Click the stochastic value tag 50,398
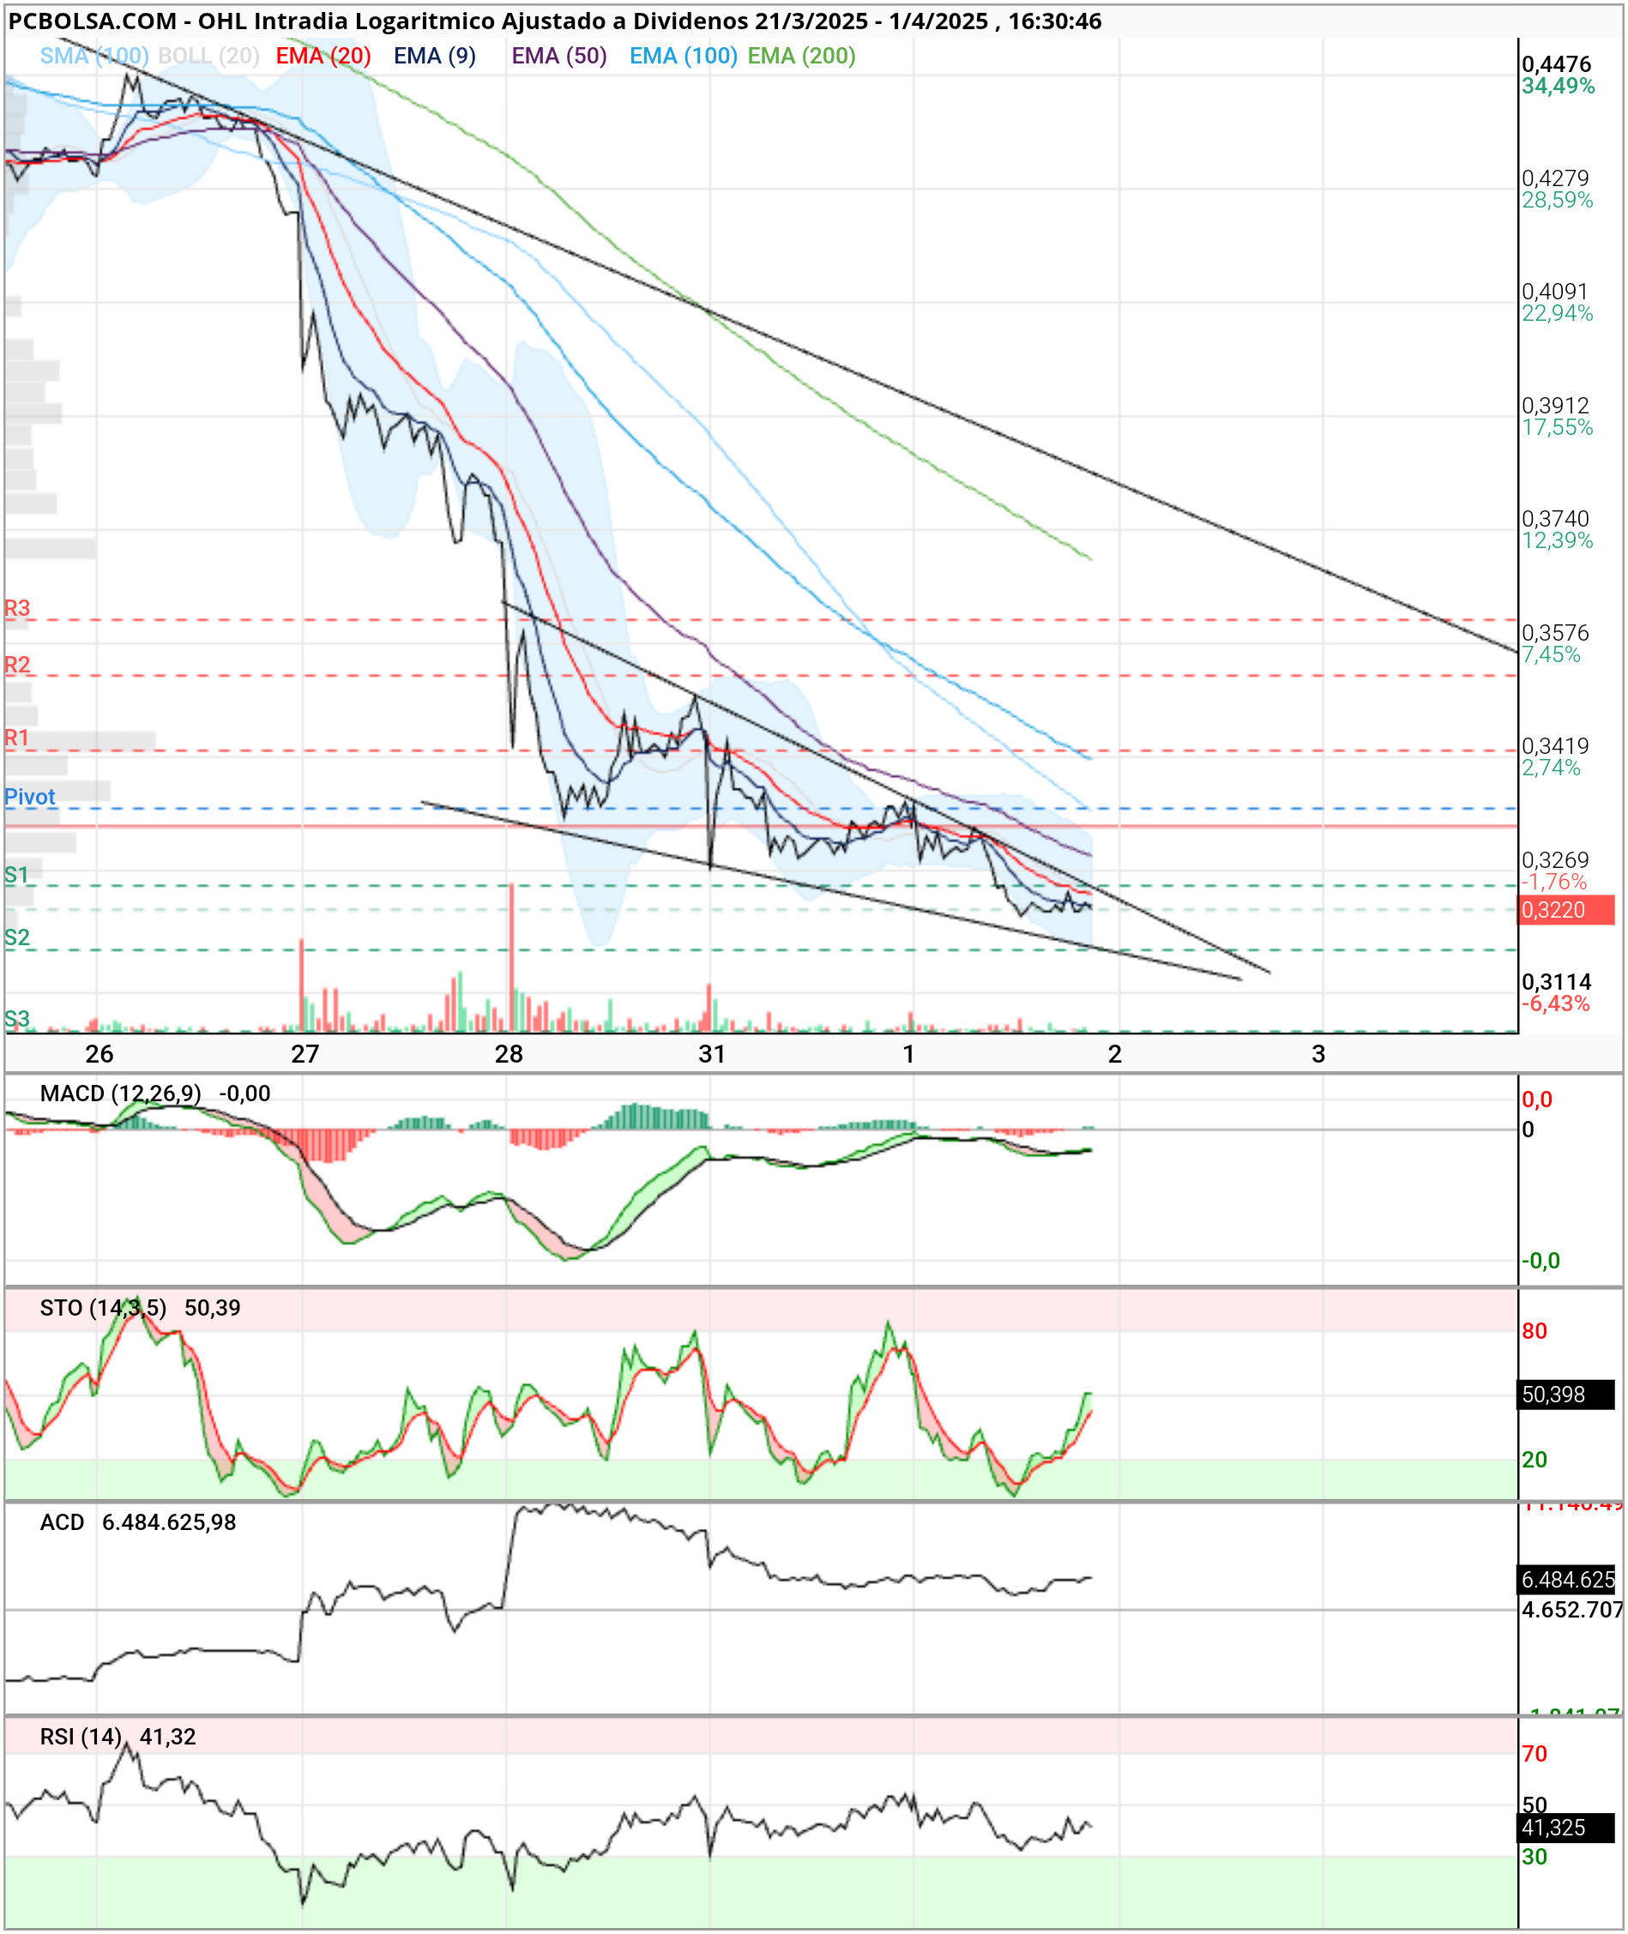 tap(1567, 1395)
